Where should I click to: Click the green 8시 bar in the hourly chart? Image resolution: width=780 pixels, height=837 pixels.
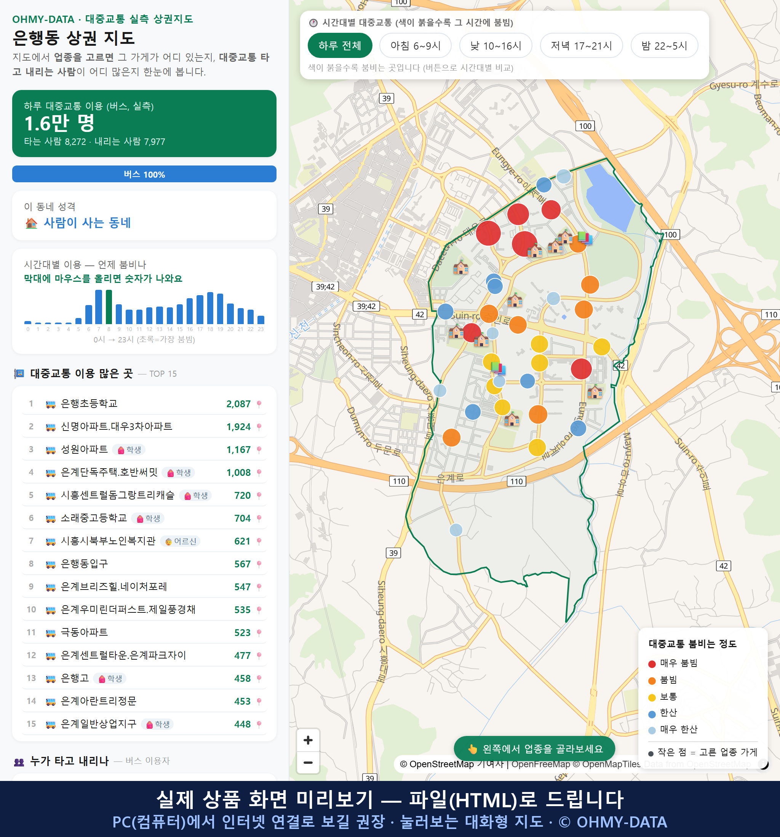109,307
